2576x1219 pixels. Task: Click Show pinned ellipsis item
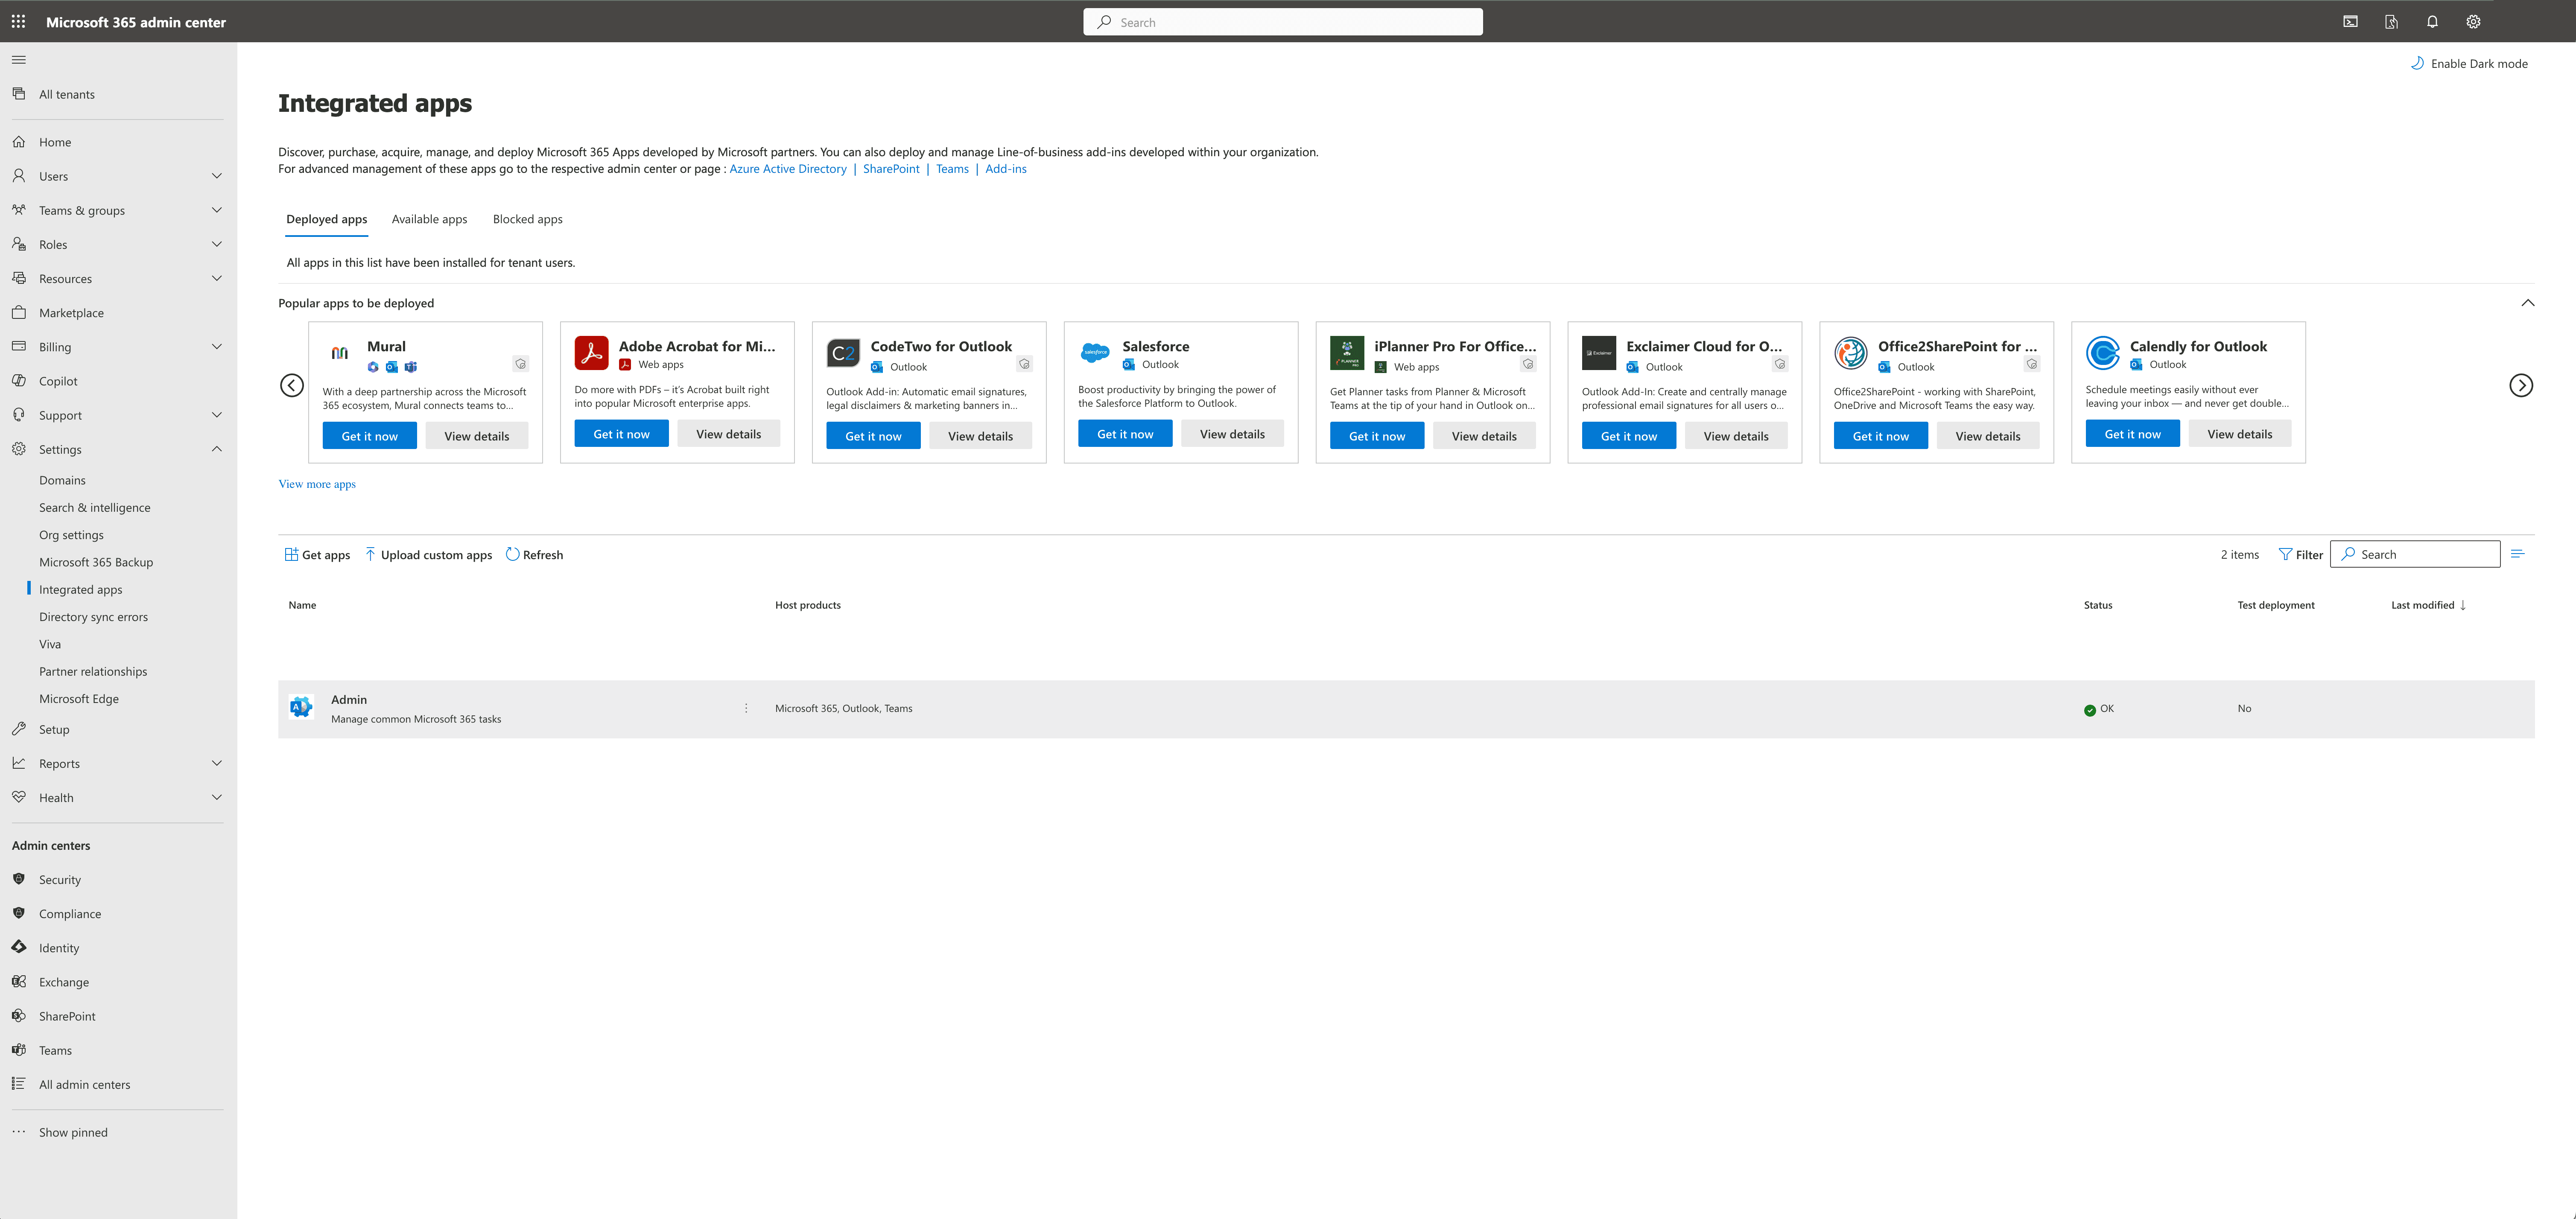[x=60, y=1132]
